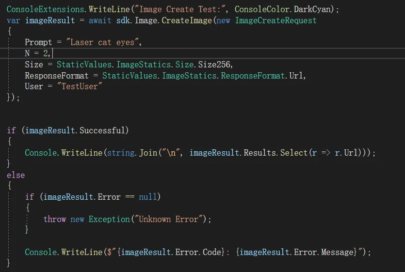Click the else keyword
The image size is (405, 272).
pyautogui.click(x=16, y=175)
